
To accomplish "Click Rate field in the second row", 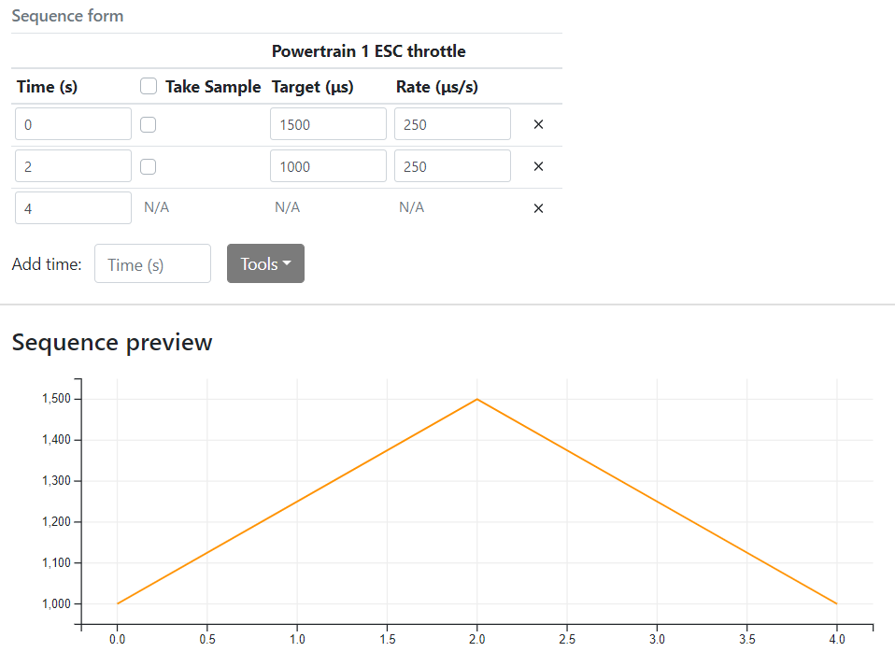I will click(452, 166).
